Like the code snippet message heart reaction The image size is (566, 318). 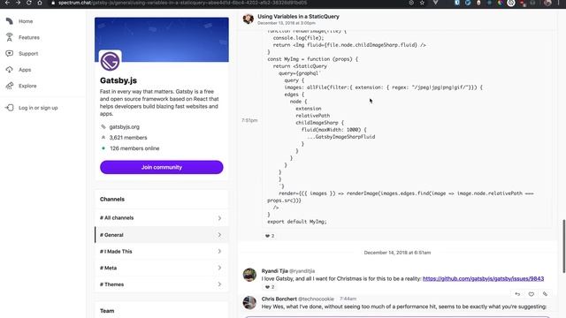270,236
